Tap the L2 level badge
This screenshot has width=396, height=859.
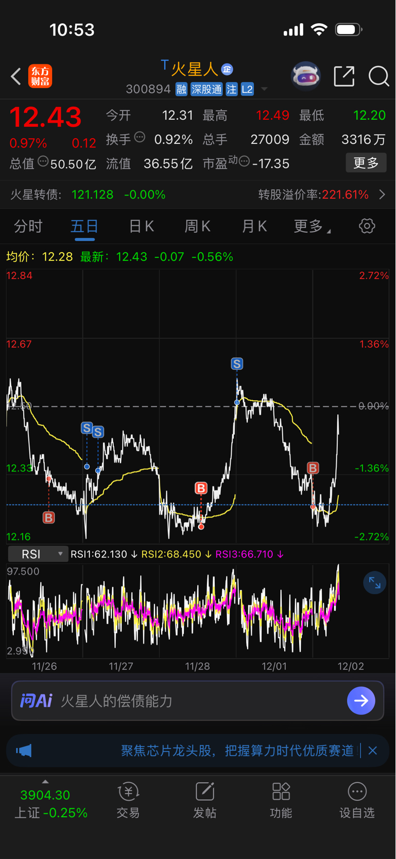point(247,89)
